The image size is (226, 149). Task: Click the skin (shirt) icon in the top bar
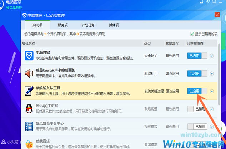click(214, 1)
